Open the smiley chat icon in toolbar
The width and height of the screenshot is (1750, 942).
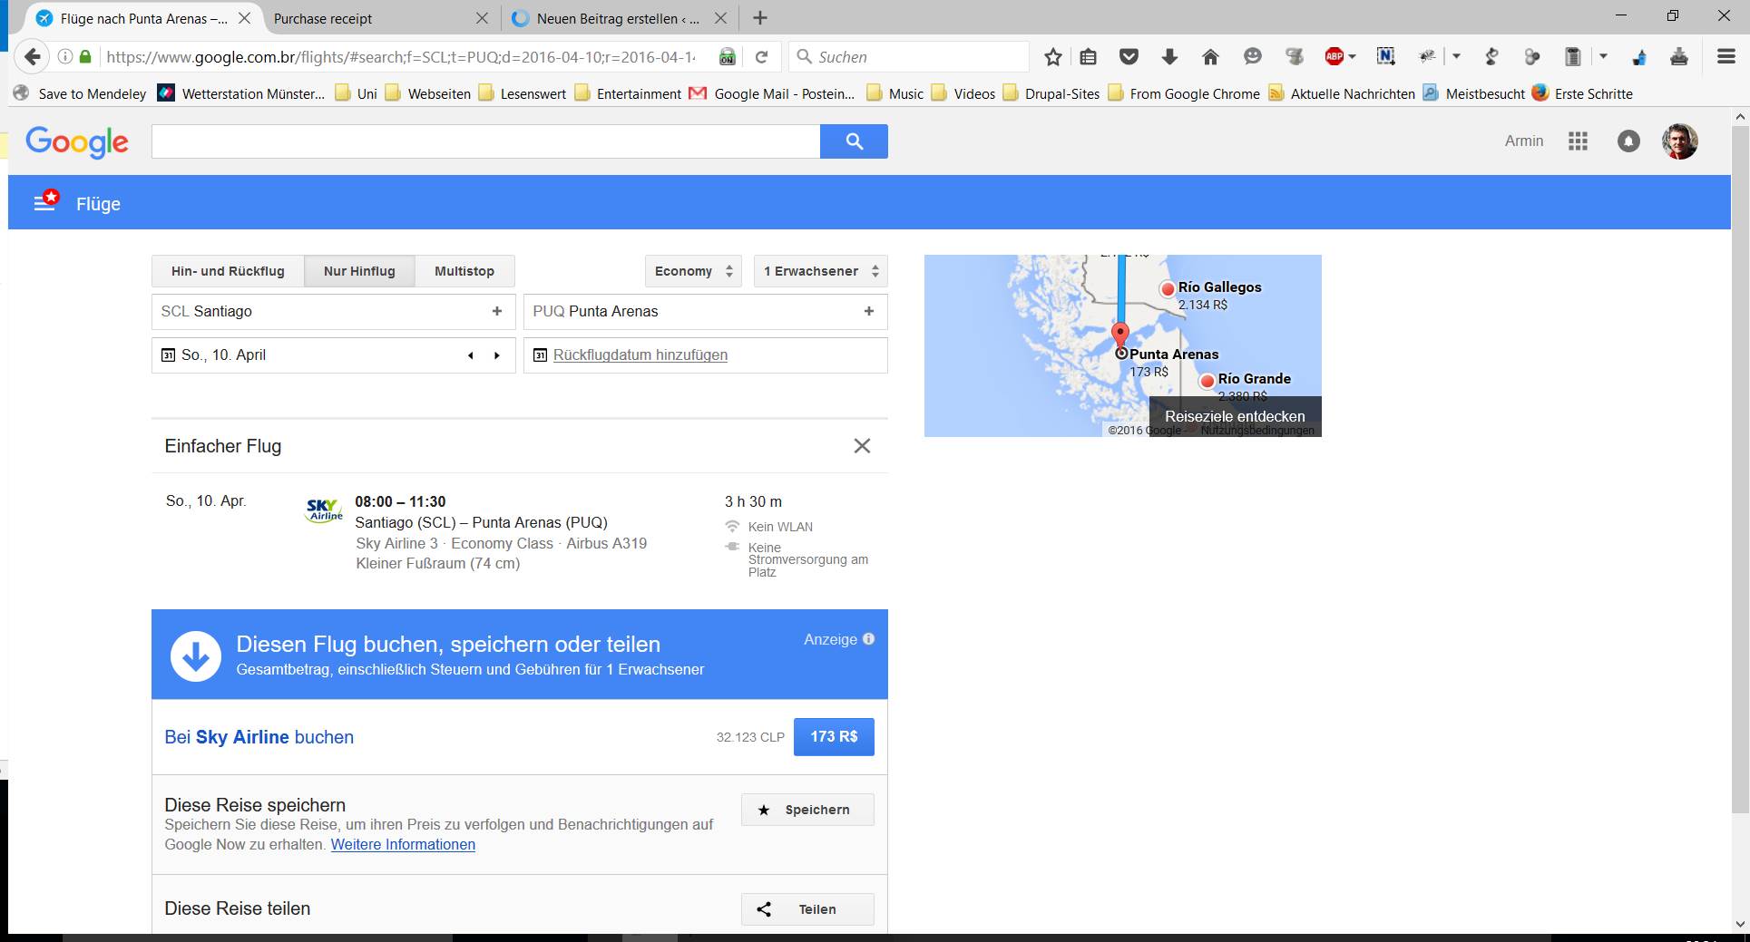click(1253, 57)
